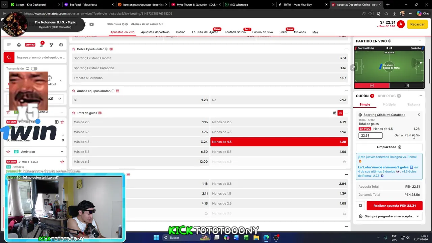Open the account avatar A icon
432x243 pixels.
coord(401,24)
